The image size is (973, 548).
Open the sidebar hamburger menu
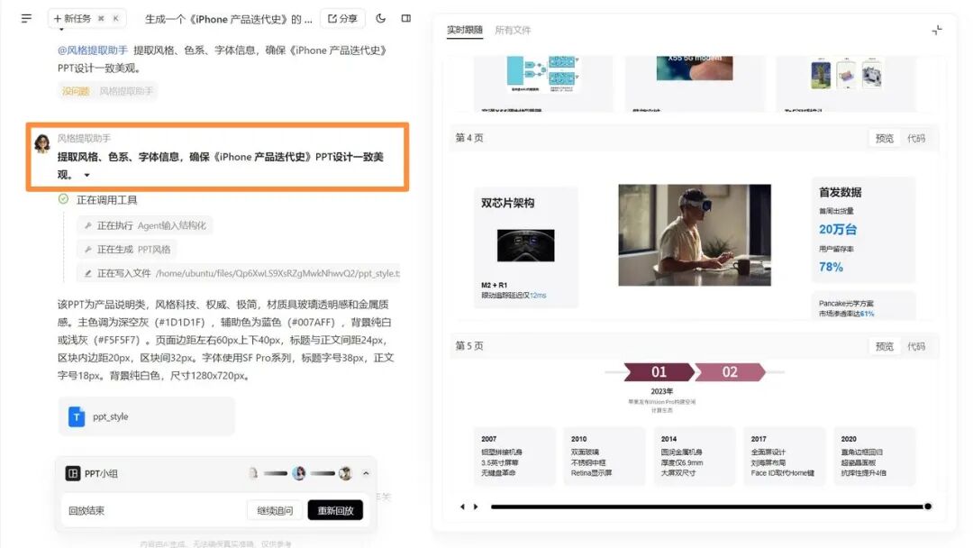[26, 19]
